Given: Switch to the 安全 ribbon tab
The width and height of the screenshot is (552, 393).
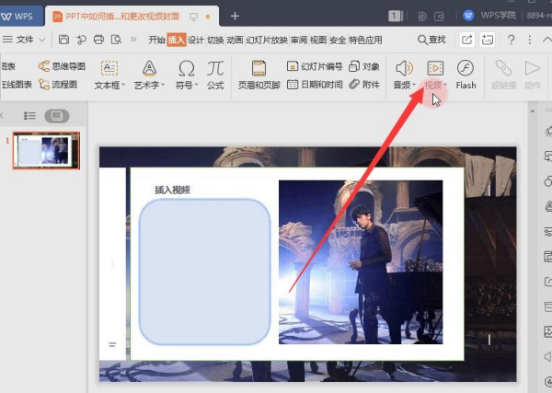Looking at the screenshot, I should pos(338,40).
